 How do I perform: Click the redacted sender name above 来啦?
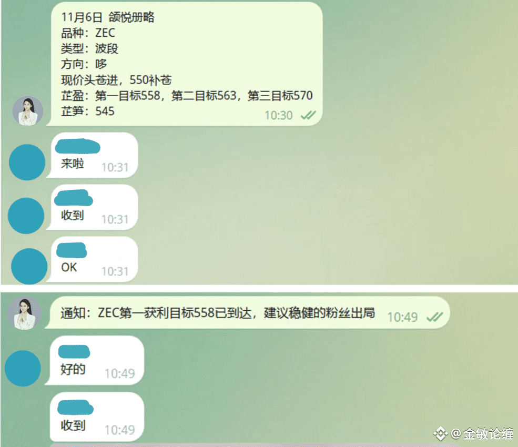[x=78, y=146]
